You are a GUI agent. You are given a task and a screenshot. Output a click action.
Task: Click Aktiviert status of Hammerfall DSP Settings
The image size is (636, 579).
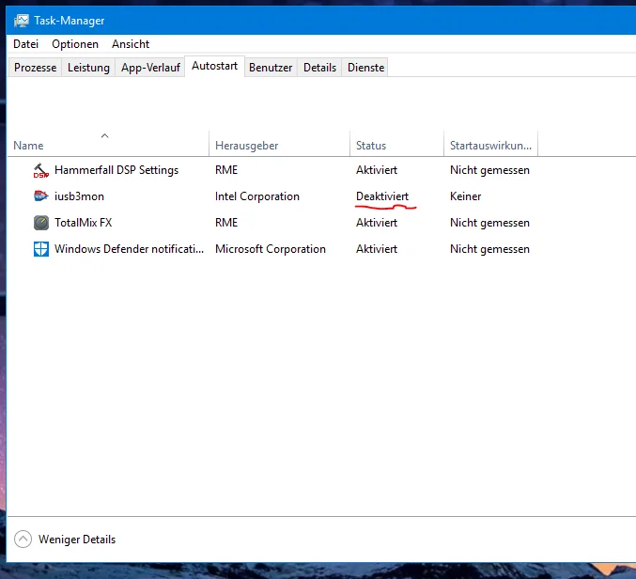pyautogui.click(x=377, y=170)
